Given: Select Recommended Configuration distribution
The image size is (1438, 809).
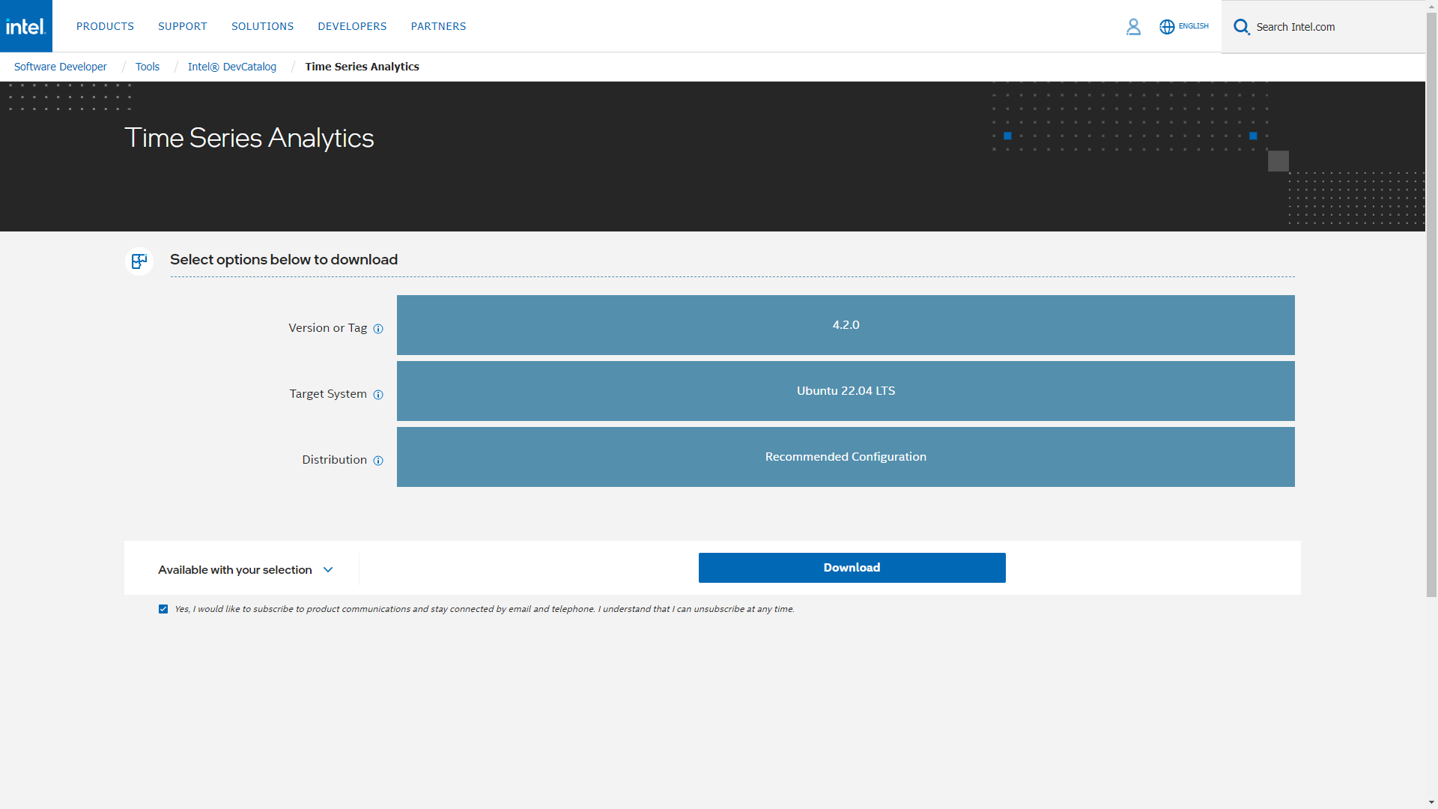Looking at the screenshot, I should pyautogui.click(x=846, y=457).
